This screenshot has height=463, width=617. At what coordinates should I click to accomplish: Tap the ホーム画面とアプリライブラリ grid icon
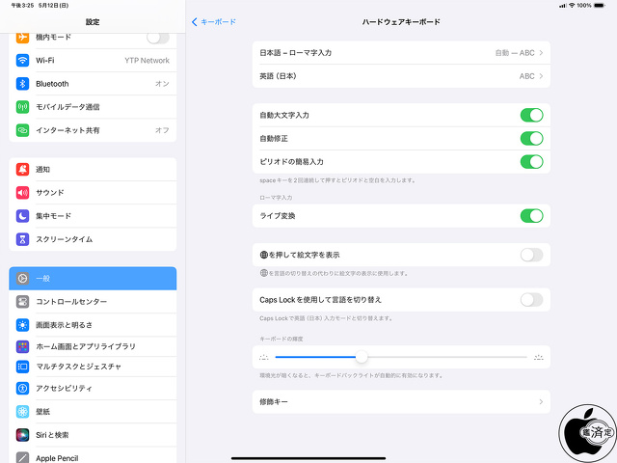tap(22, 346)
